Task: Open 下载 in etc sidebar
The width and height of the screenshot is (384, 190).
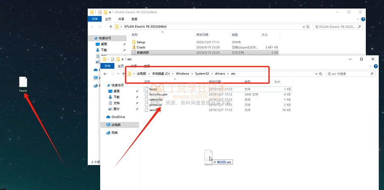Action: click(116, 97)
